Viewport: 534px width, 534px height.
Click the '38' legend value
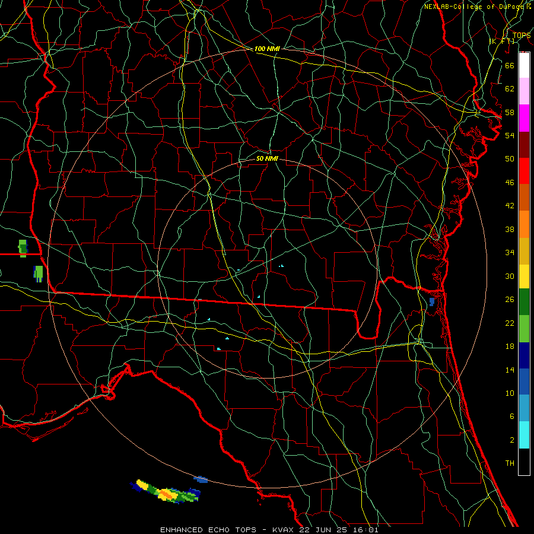point(510,229)
